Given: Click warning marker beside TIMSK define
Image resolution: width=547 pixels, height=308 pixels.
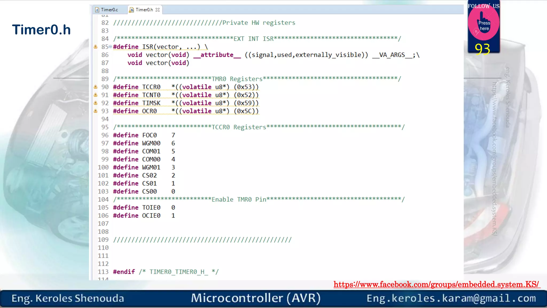Looking at the screenshot, I should click(x=95, y=103).
